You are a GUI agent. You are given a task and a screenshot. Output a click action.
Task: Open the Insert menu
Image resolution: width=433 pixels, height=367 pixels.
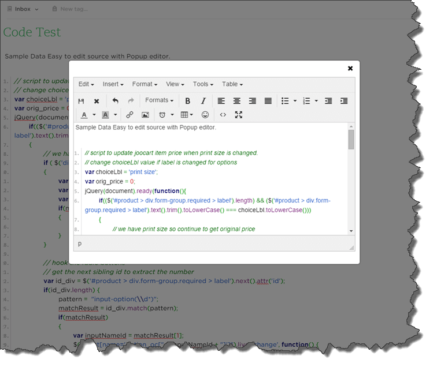coord(113,84)
